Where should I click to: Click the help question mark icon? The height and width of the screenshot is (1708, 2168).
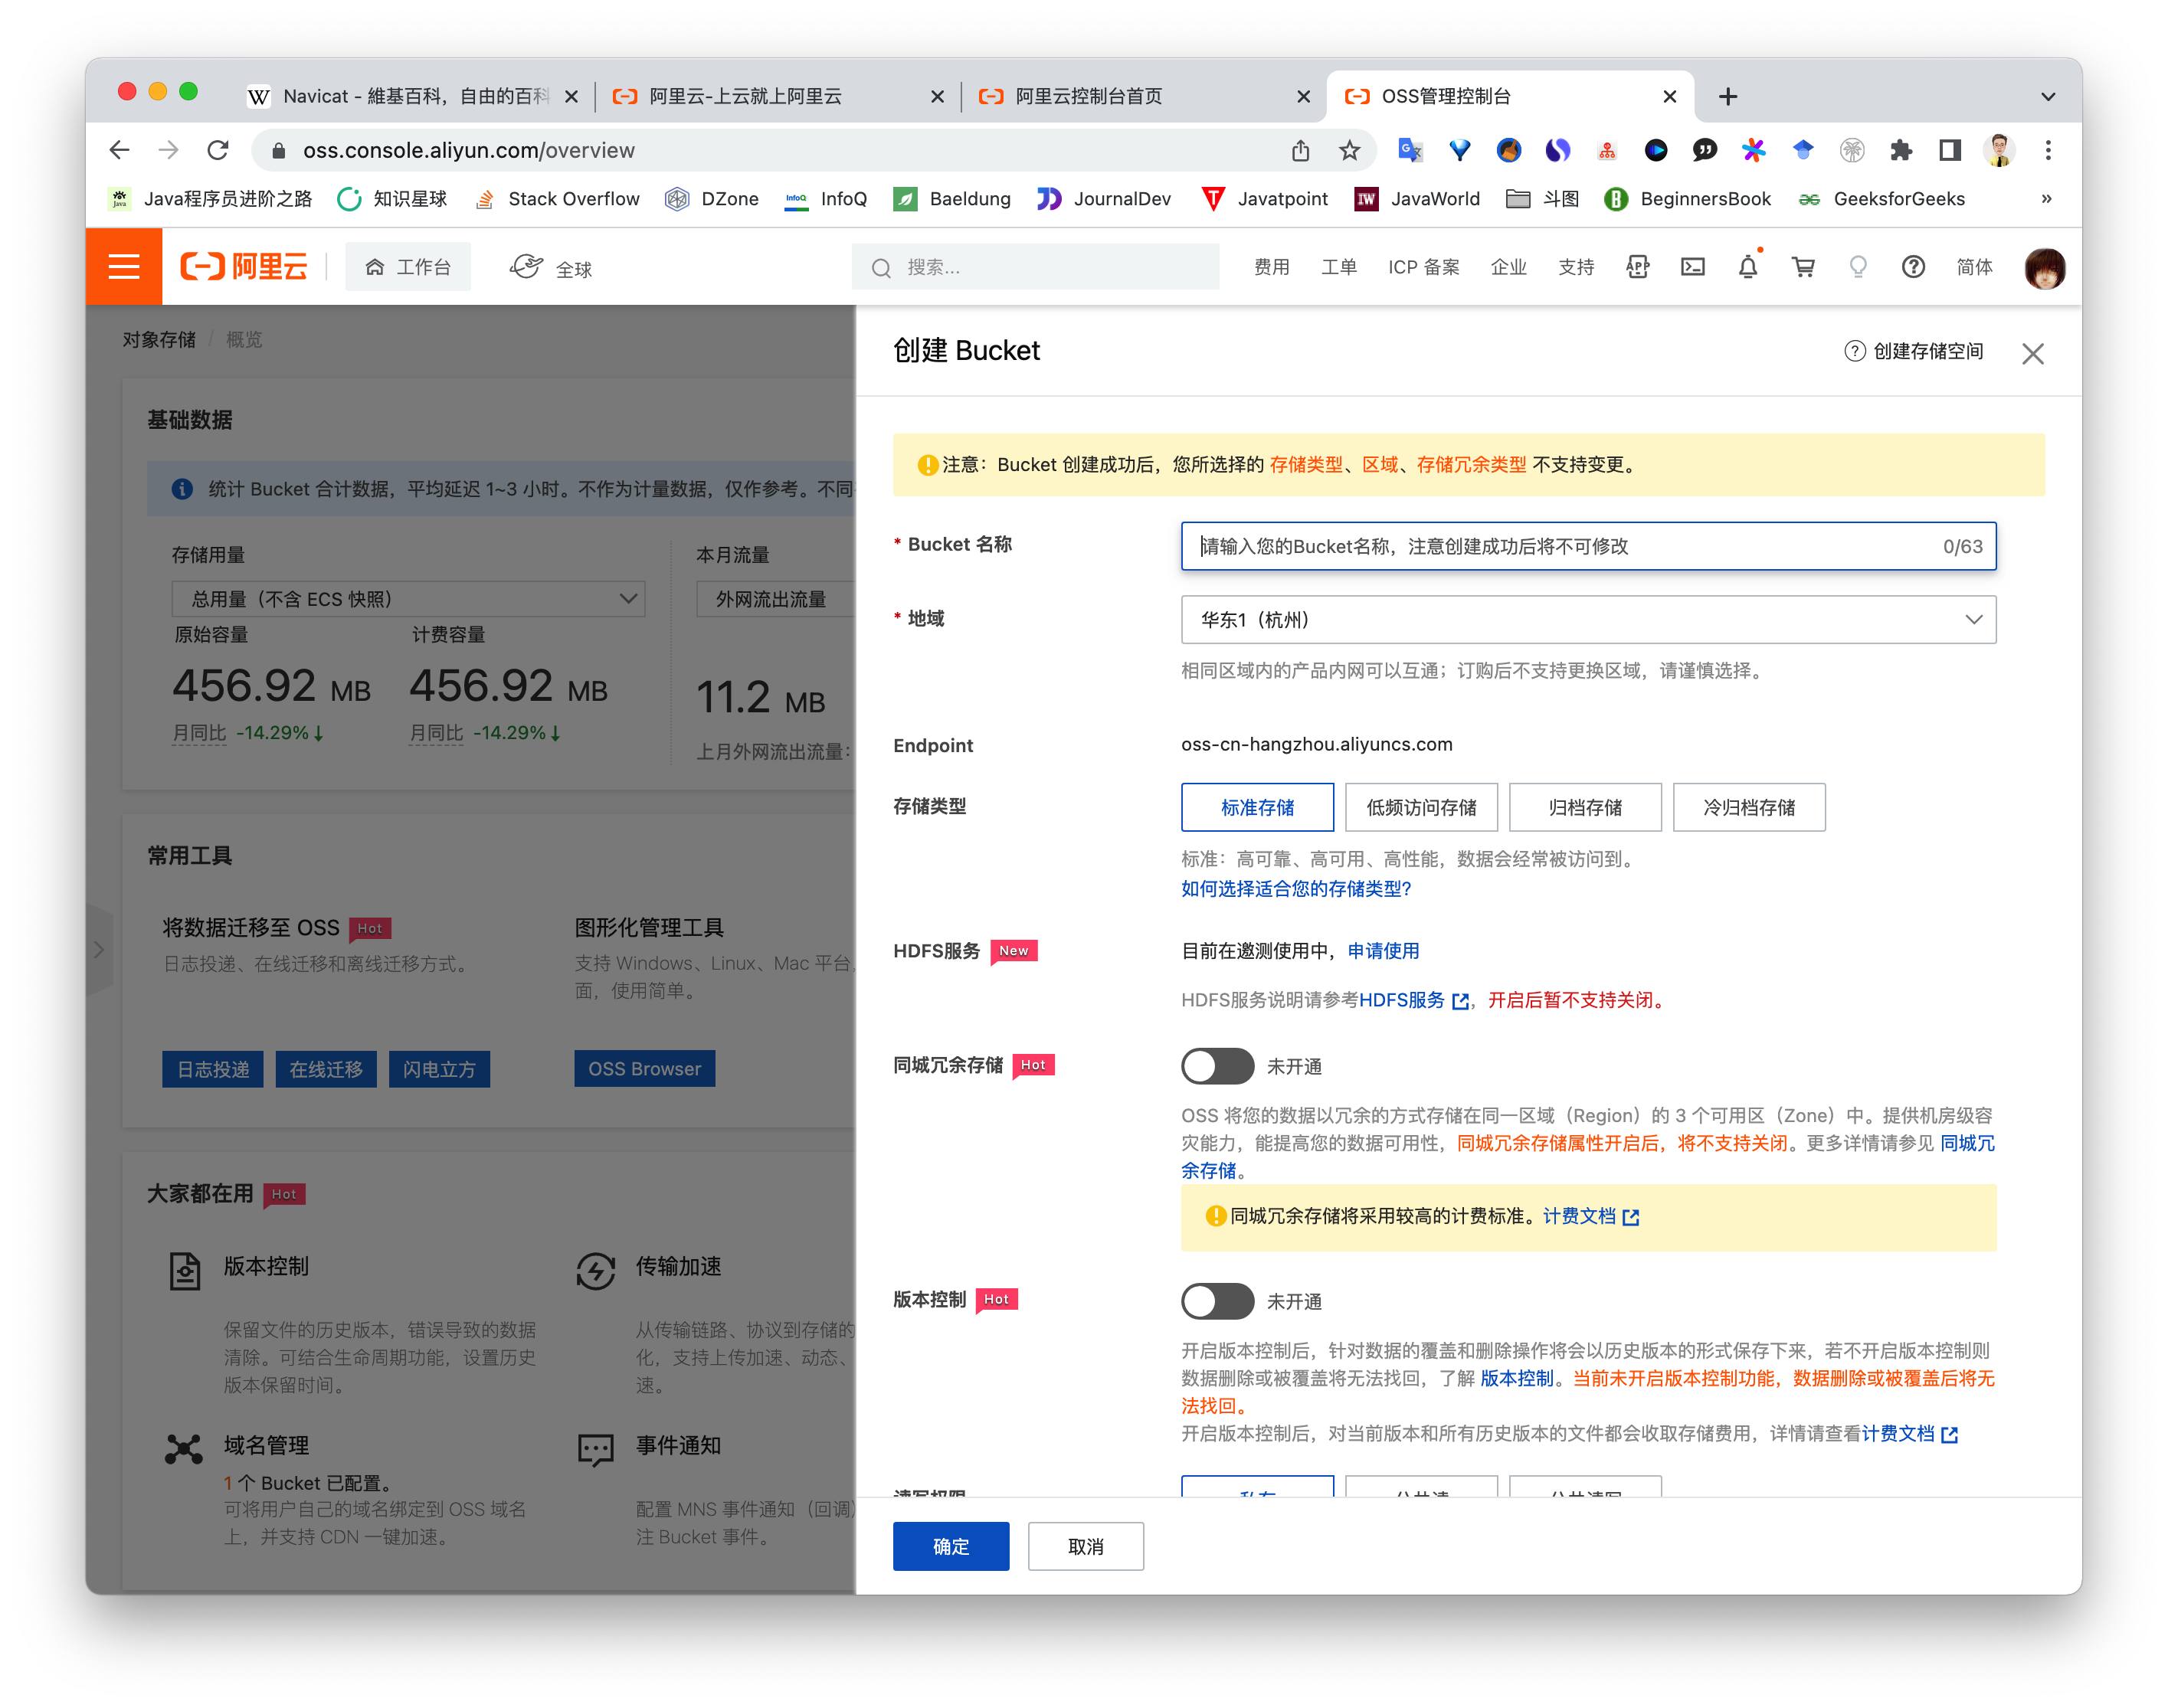pyautogui.click(x=1912, y=267)
